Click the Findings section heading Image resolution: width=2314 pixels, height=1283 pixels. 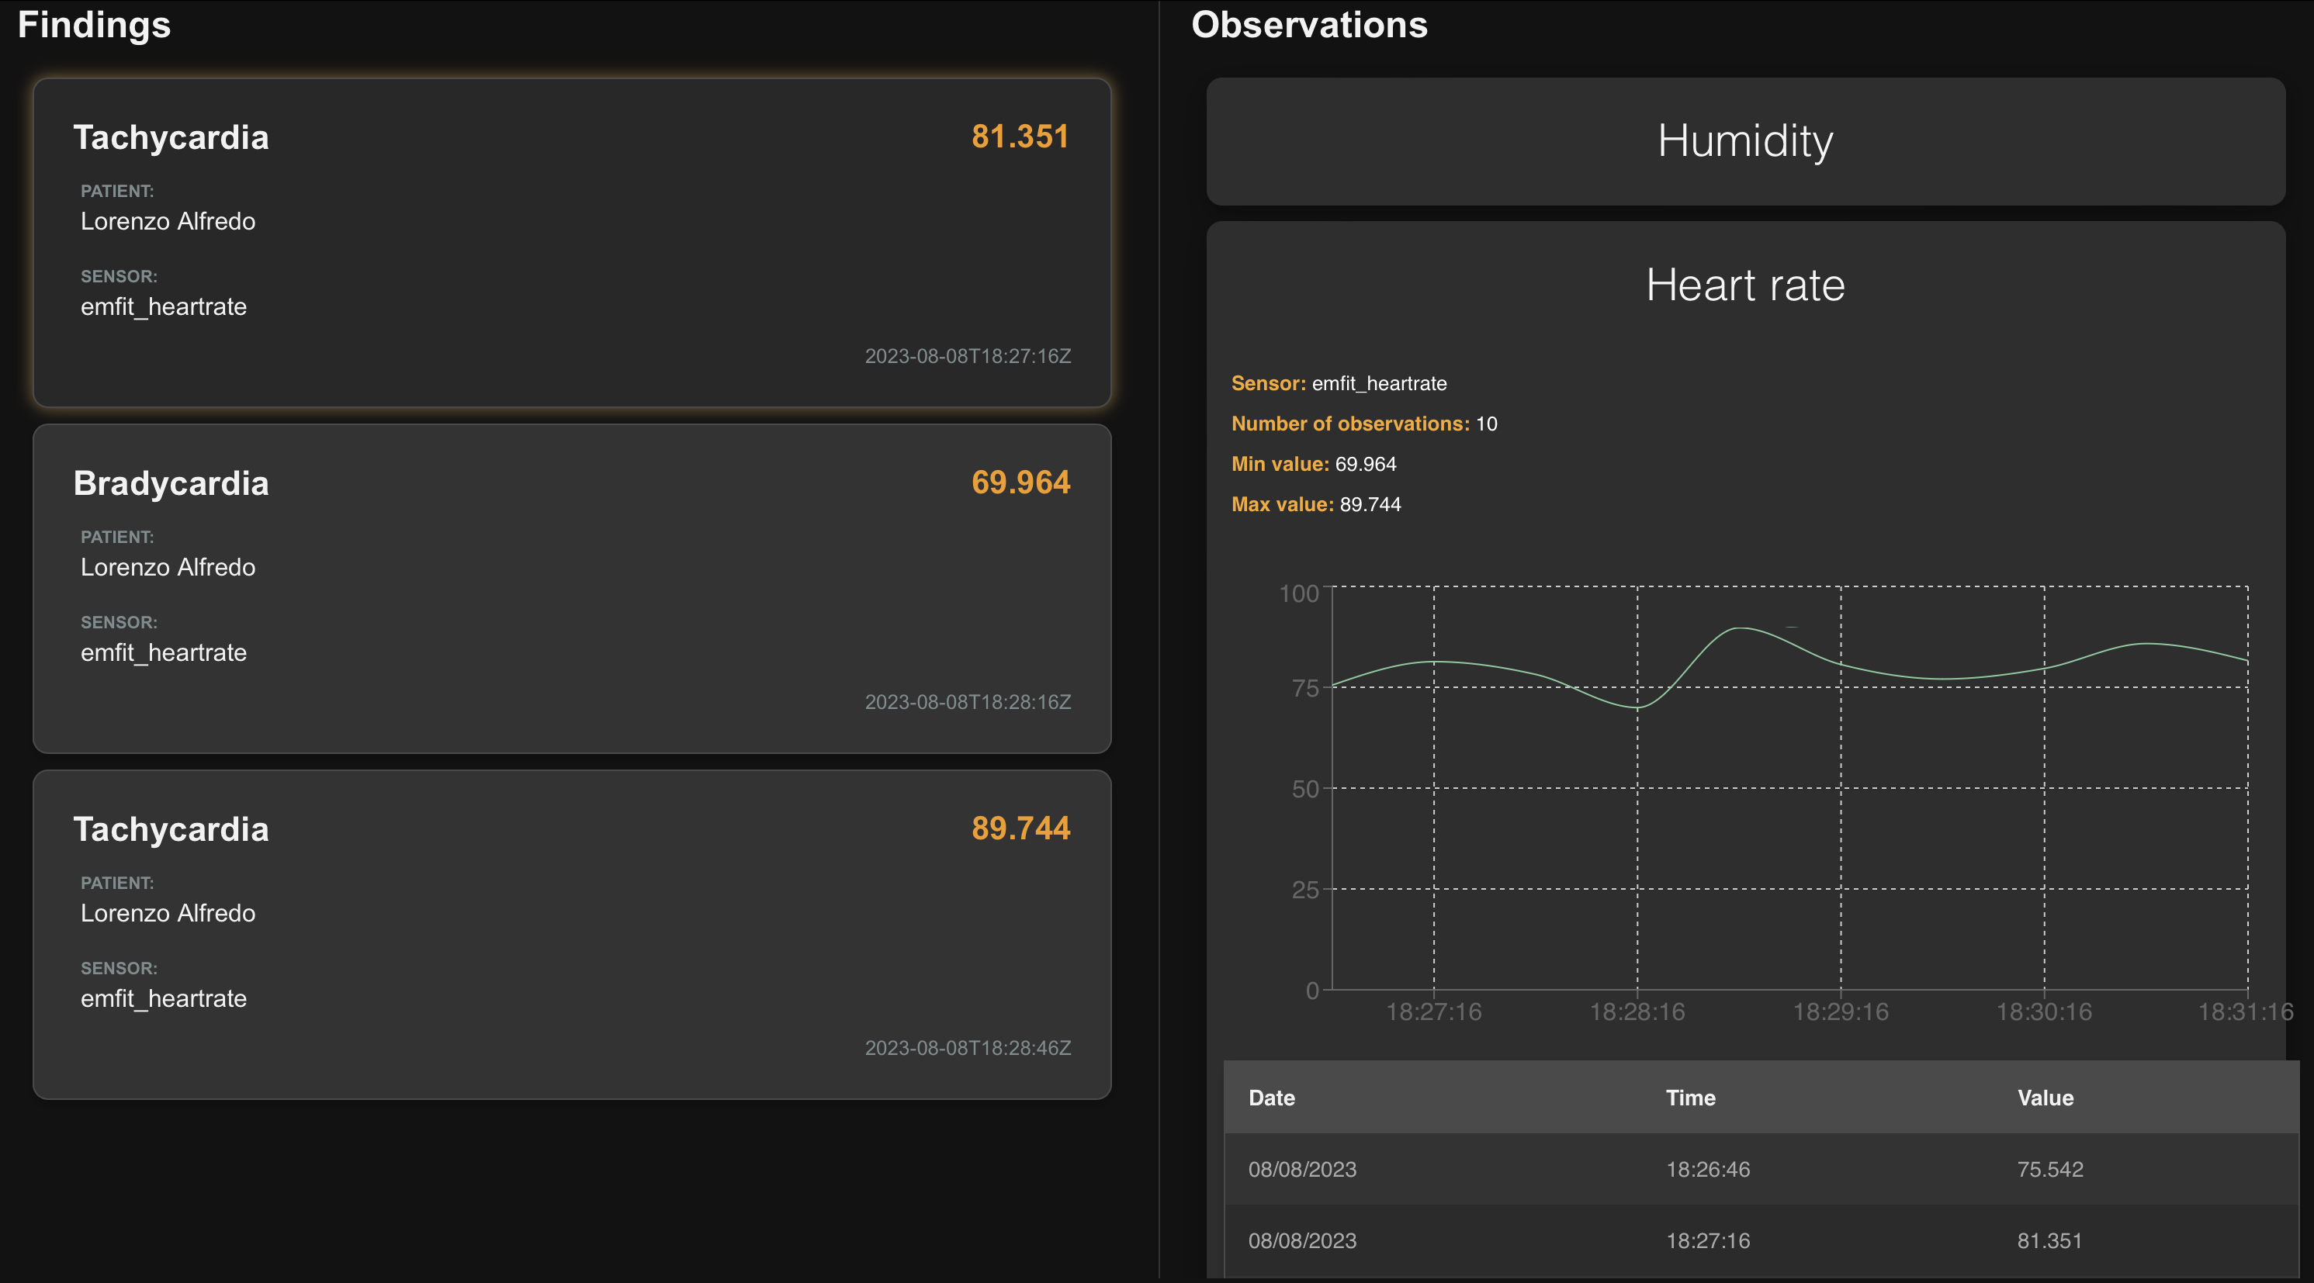[95, 24]
